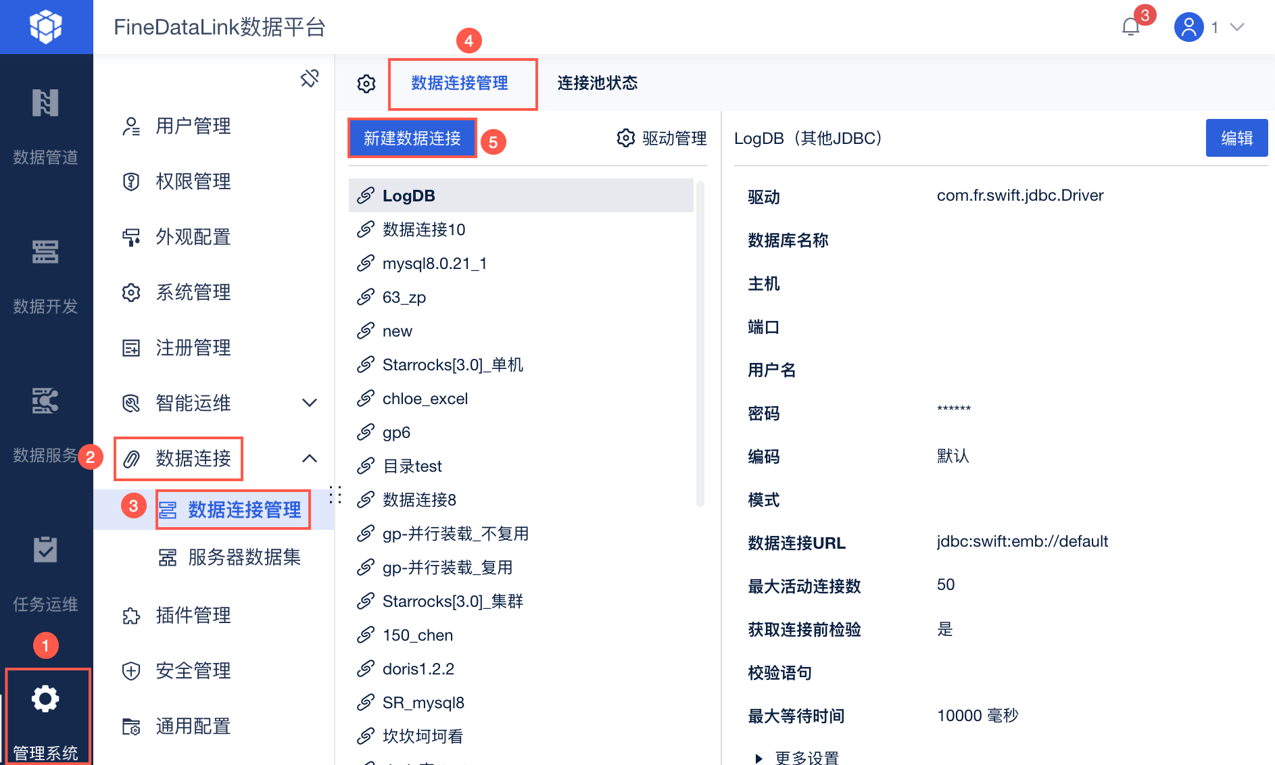Viewport: 1275px width, 765px height.
Task: Click the link icon beside LogDB
Action: pos(366,195)
